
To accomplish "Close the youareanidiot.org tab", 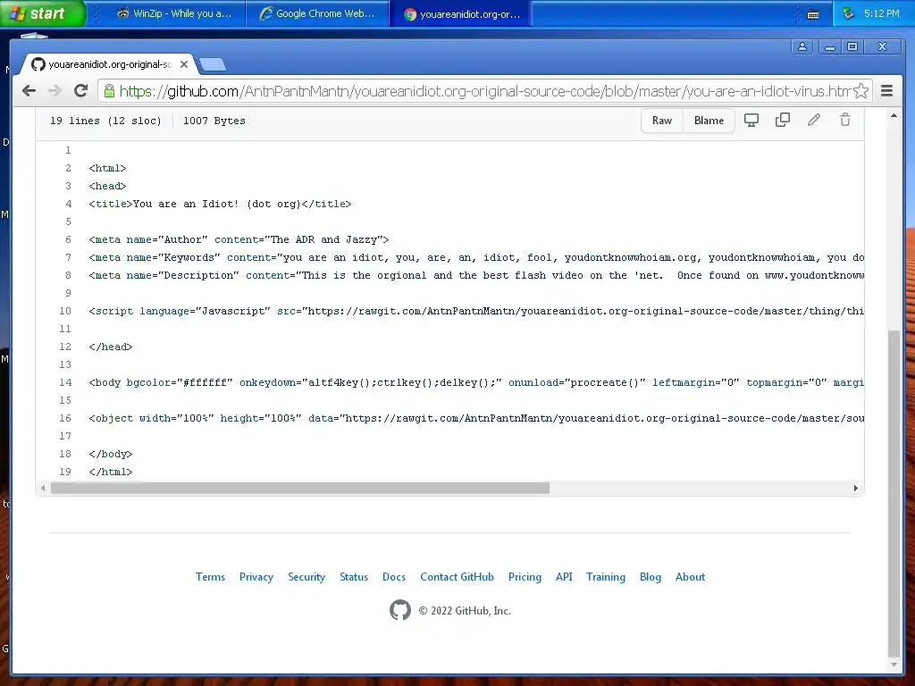I will [184, 64].
